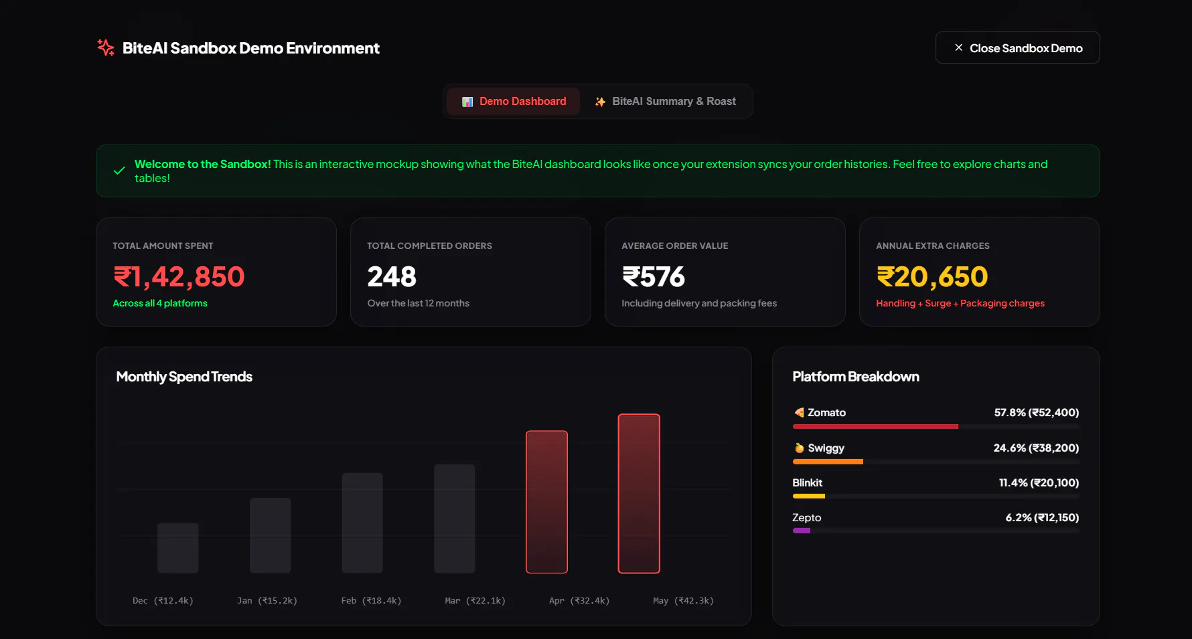Click the bar chart icon on Demo Dashboard tab
This screenshot has height=639, width=1192.
coord(467,102)
